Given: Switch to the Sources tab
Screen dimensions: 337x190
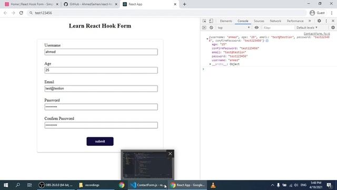Looking at the screenshot, I should 259,21.
